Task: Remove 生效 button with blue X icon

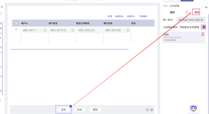Action: [70, 106]
